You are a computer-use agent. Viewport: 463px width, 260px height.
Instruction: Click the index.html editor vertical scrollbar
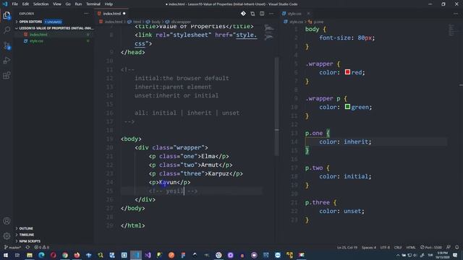point(276,106)
